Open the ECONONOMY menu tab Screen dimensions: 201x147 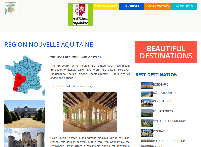pos(106,6)
